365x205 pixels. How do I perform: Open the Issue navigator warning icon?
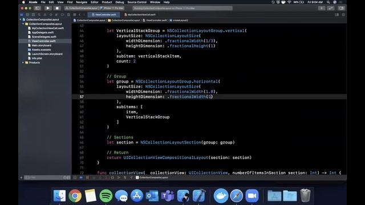tap(45, 15)
